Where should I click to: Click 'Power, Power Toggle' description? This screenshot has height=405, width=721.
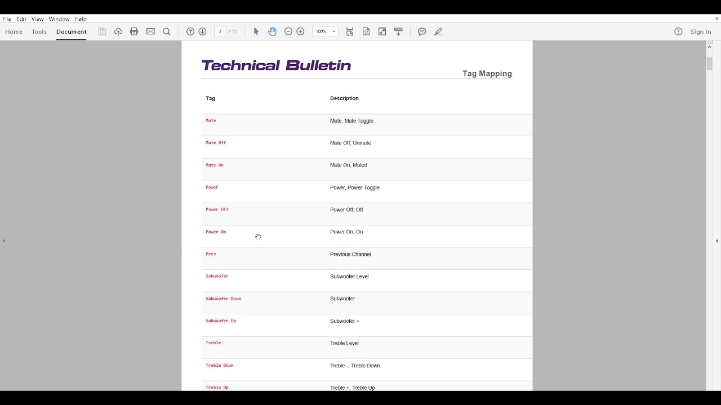pos(355,187)
